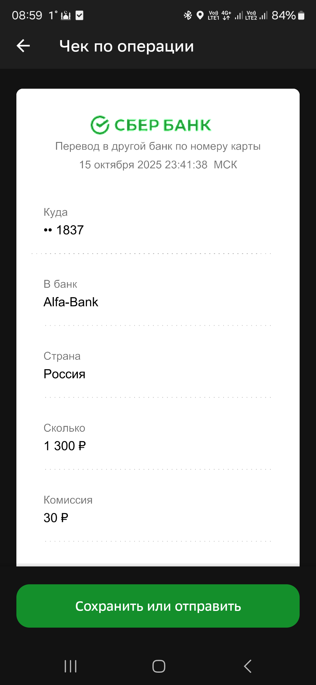This screenshot has width=316, height=685.
Task: Tap the Чек по операции title
Action: [x=126, y=46]
